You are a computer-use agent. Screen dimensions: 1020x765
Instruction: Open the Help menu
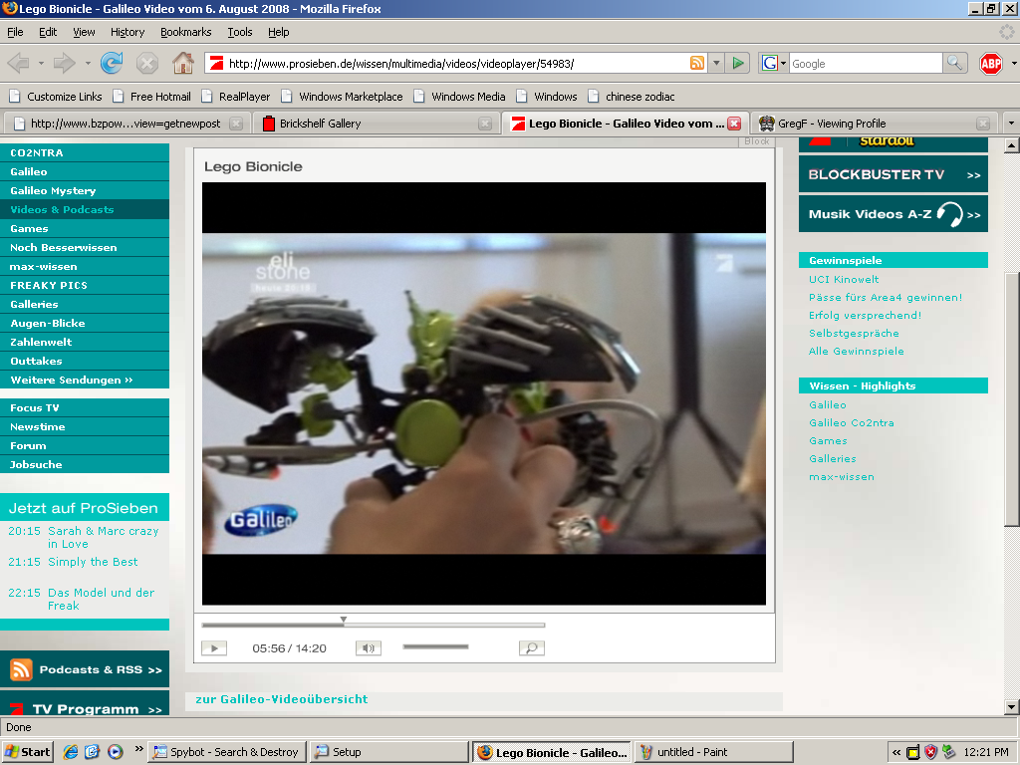279,32
